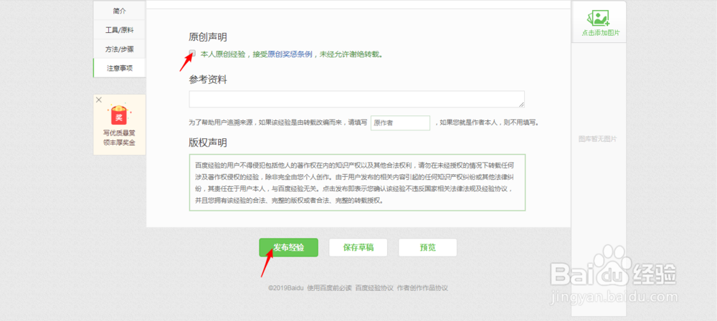The width and height of the screenshot is (717, 321).
Task: Click the 写优质悬赏 领丰厚奖金 promo text
Action: [x=119, y=137]
